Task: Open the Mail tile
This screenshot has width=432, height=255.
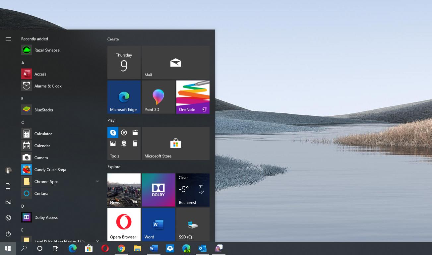Action: pyautogui.click(x=176, y=63)
